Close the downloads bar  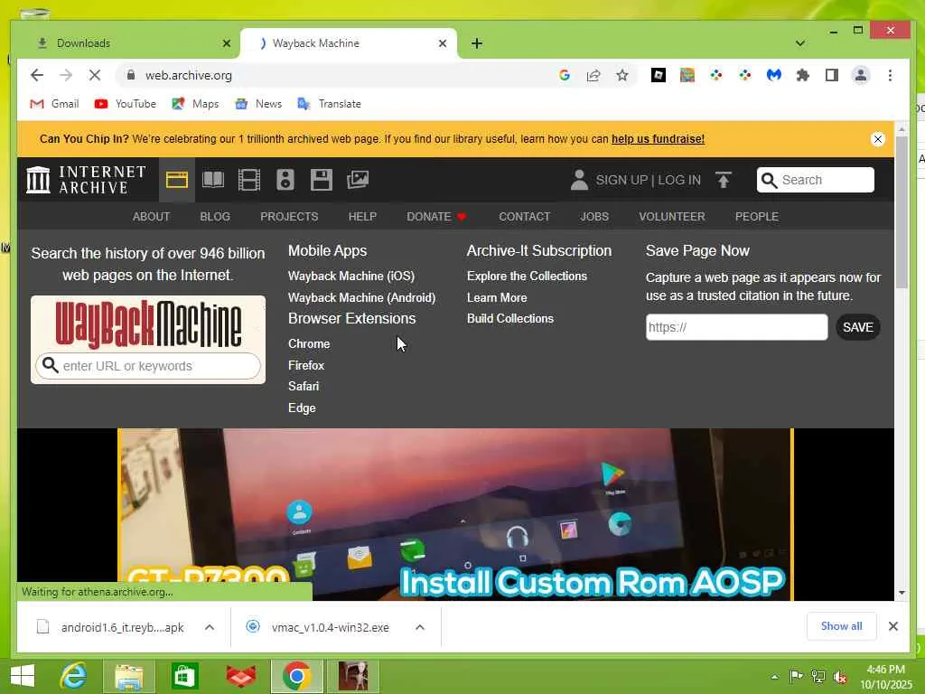pos(893,626)
